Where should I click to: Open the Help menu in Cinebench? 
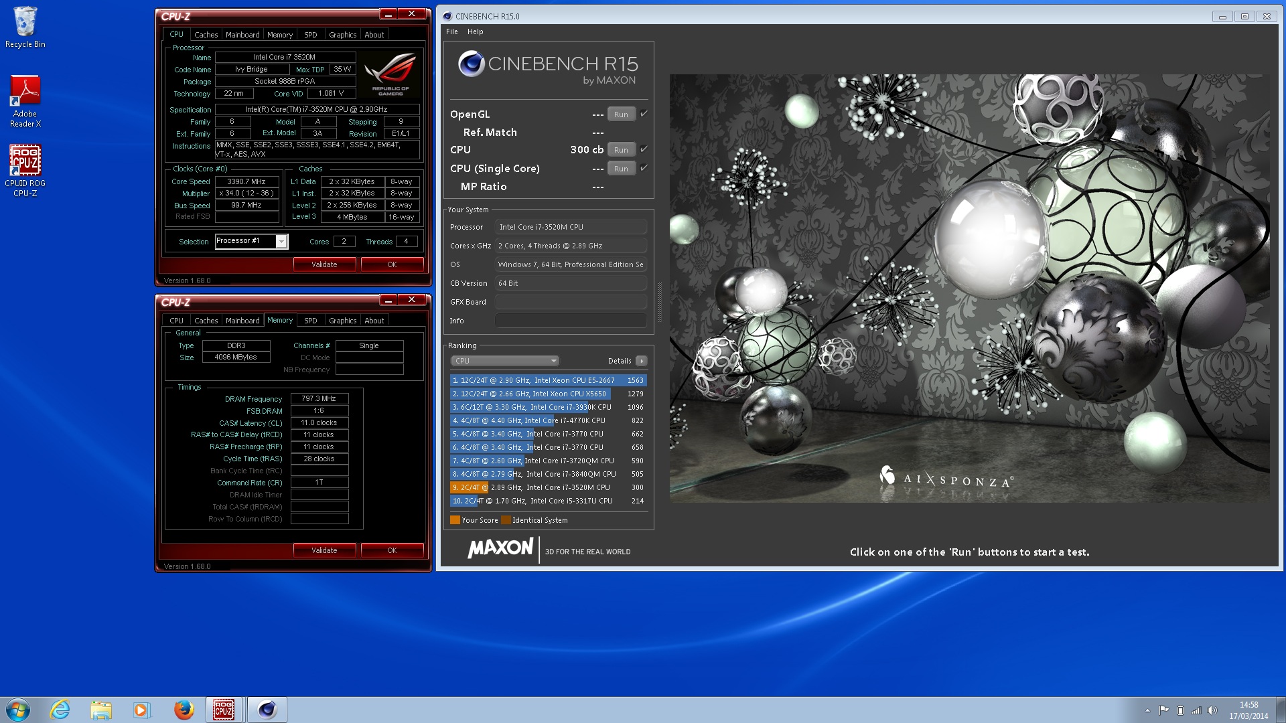(475, 31)
